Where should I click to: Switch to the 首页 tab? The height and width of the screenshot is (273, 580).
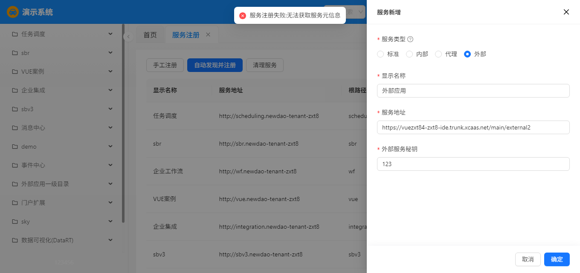[x=150, y=35]
